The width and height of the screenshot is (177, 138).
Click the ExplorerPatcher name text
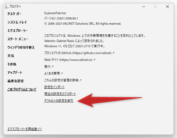[x=55, y=13]
